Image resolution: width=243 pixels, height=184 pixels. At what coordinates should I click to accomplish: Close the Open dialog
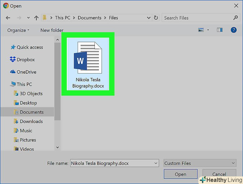click(x=236, y=6)
